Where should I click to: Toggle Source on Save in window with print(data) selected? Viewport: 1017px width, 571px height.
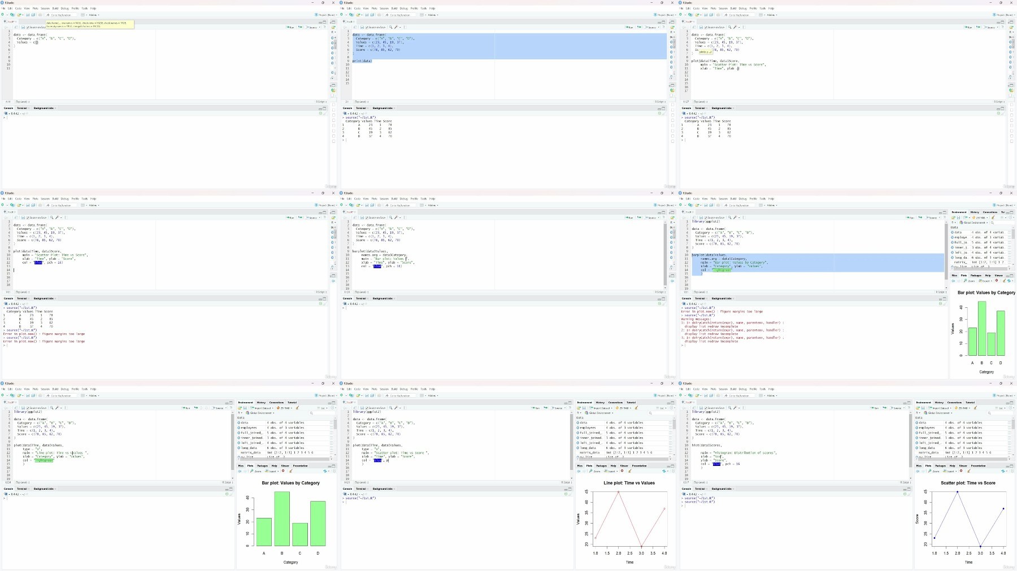click(367, 27)
